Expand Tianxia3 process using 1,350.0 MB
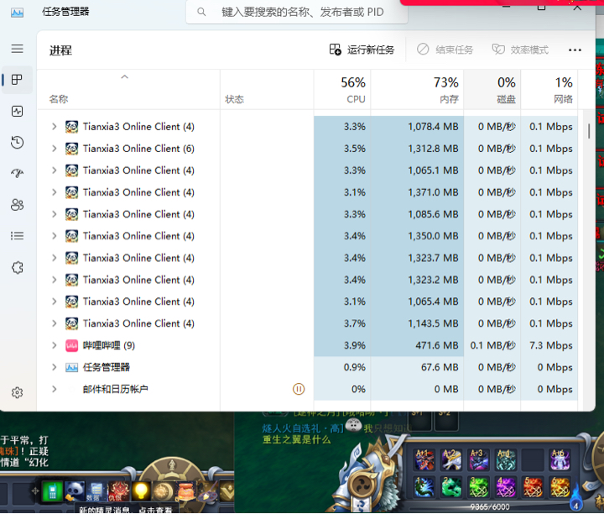 point(55,236)
